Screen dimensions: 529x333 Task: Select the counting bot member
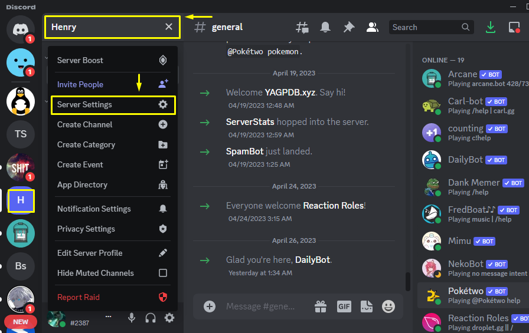(474, 133)
